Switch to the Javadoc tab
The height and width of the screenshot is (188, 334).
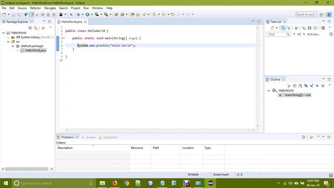[89, 137]
